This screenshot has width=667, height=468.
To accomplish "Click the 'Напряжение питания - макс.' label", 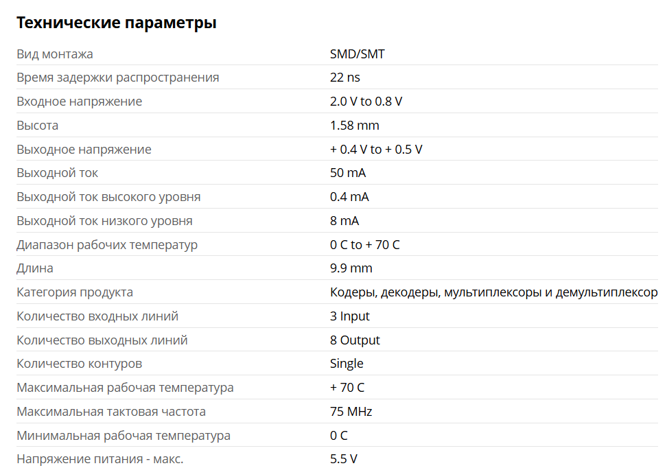I will [x=100, y=459].
